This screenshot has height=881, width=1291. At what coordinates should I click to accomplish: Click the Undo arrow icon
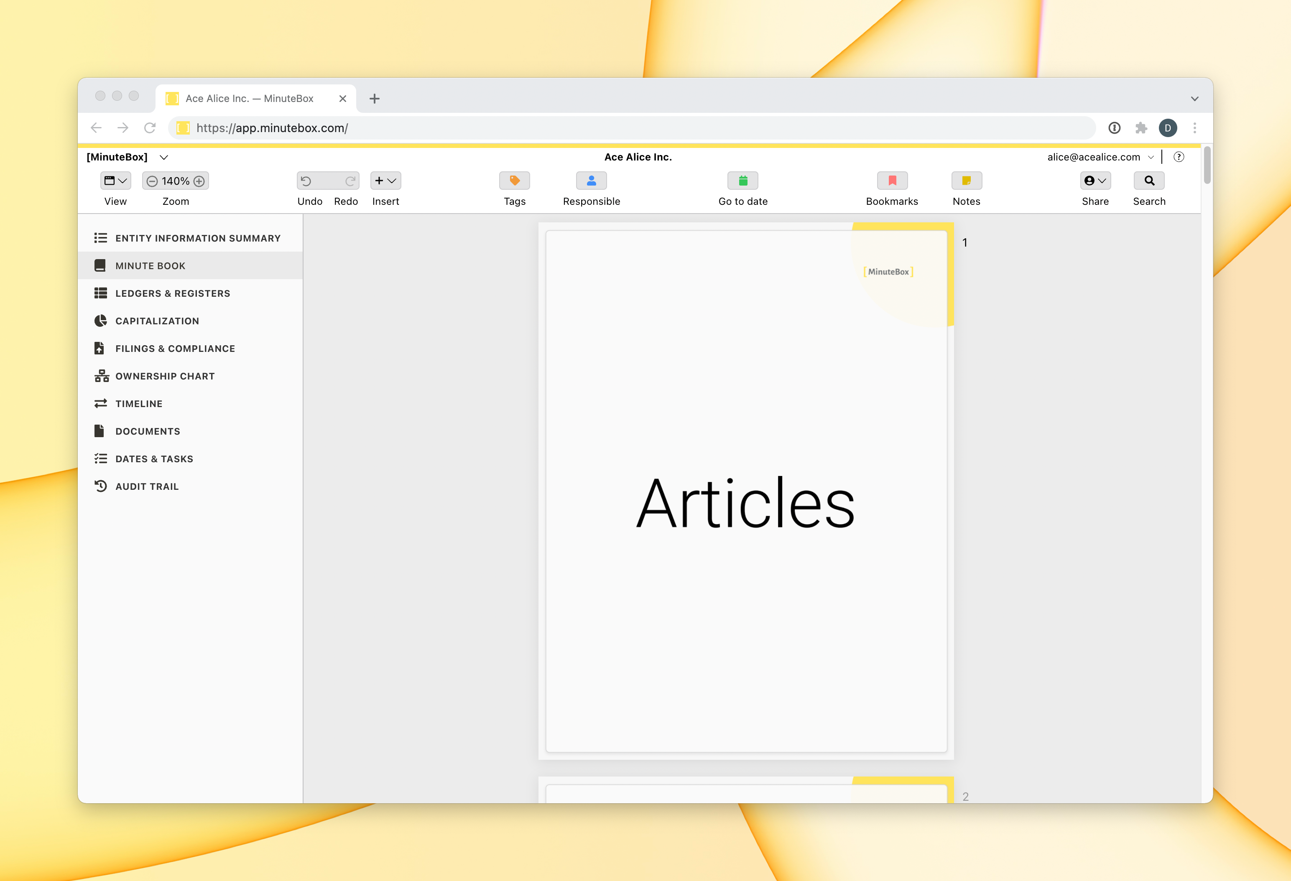[306, 181]
